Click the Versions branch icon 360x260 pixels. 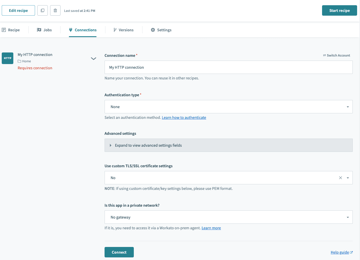tap(115, 30)
